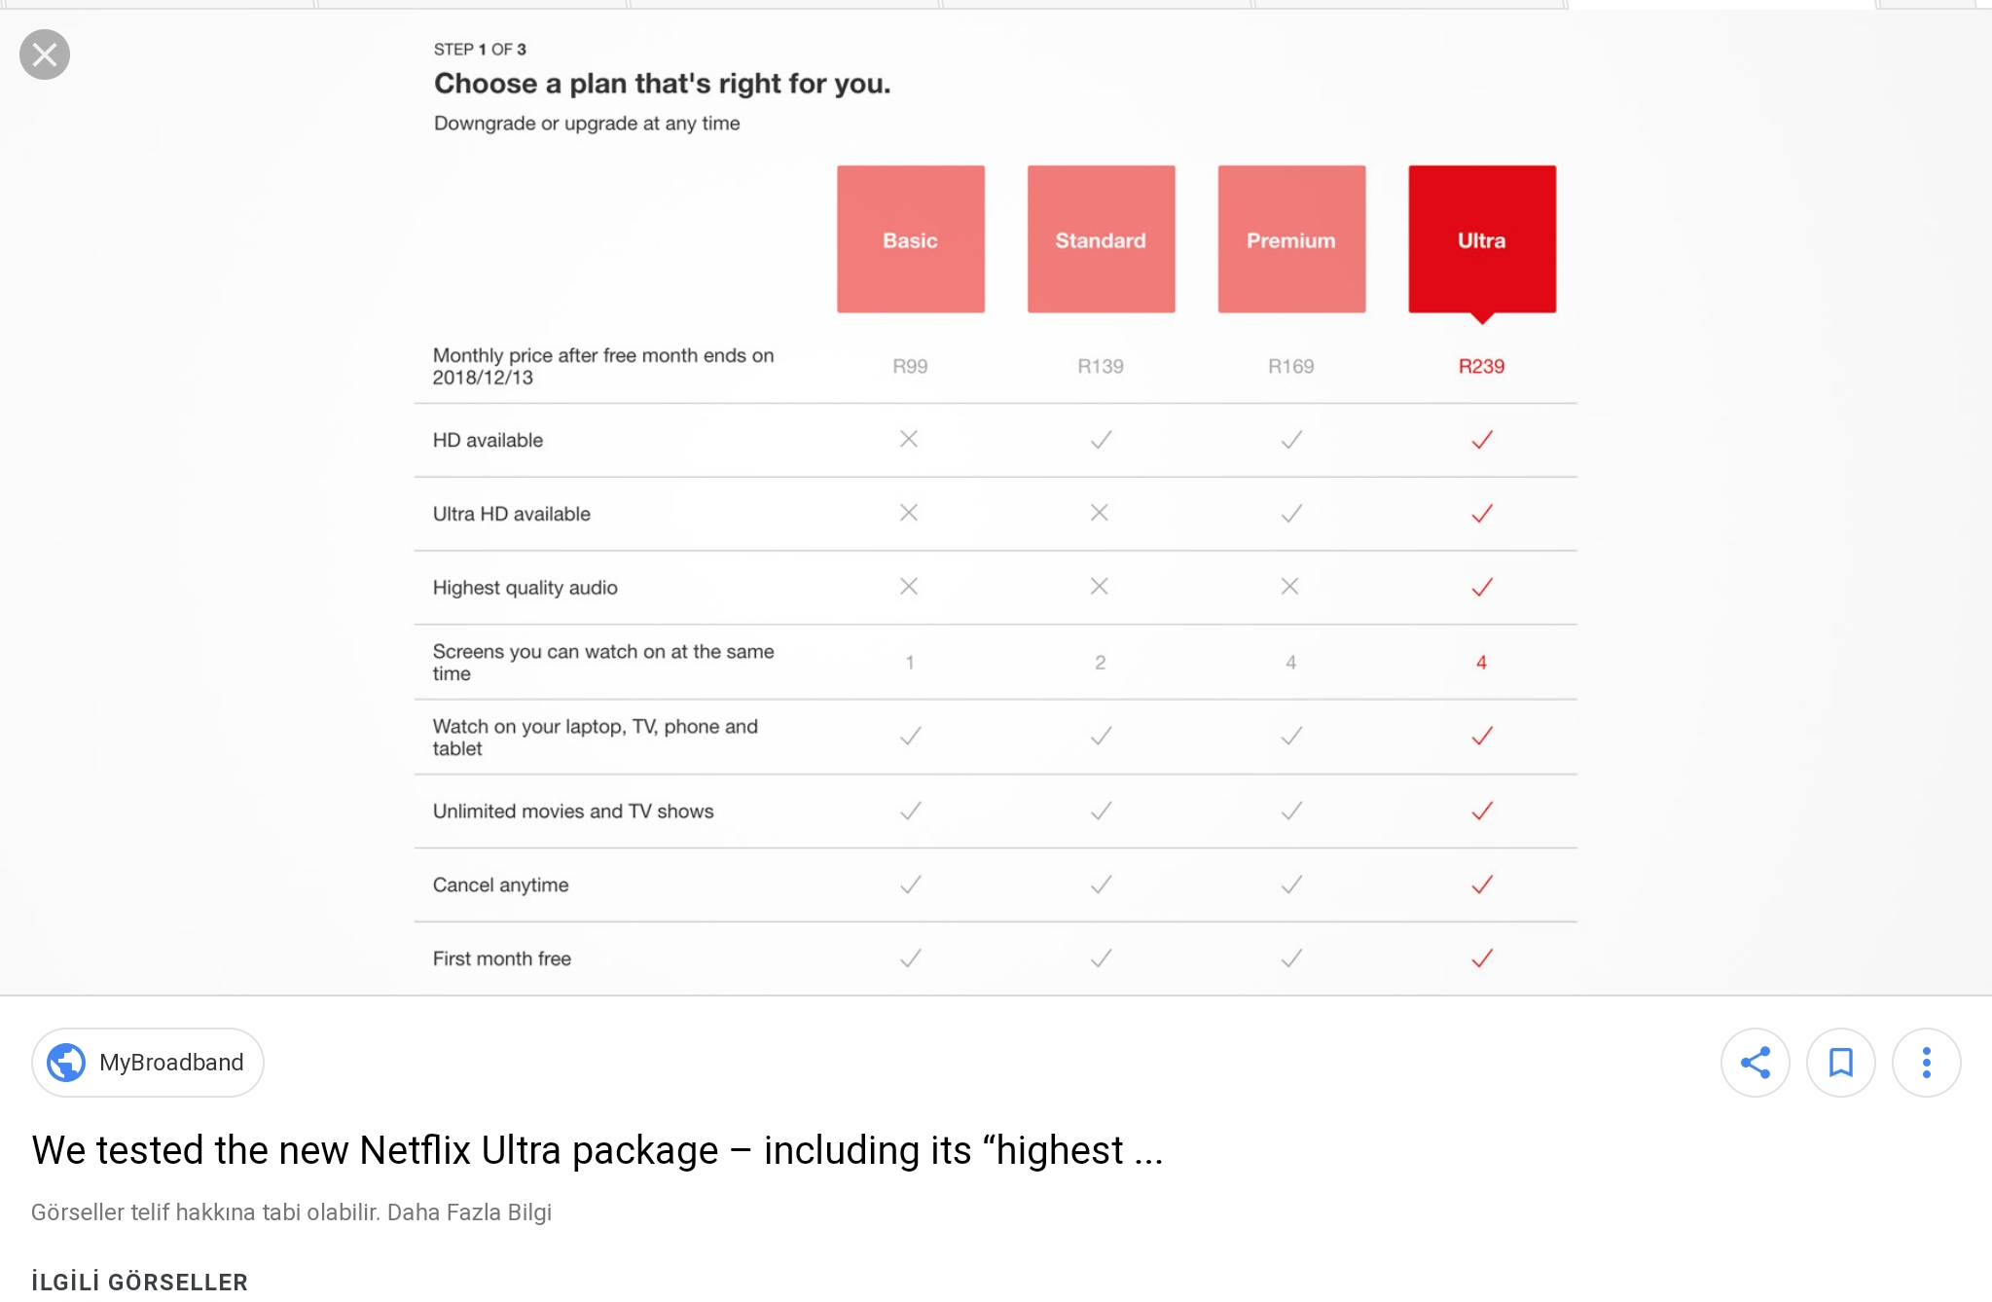Close the image viewer with X button
Viewport: 1992px width, 1302px height.
45,54
